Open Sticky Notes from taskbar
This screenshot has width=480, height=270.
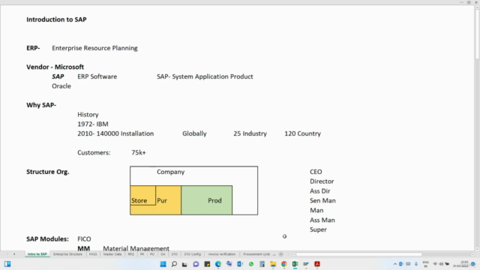207,264
